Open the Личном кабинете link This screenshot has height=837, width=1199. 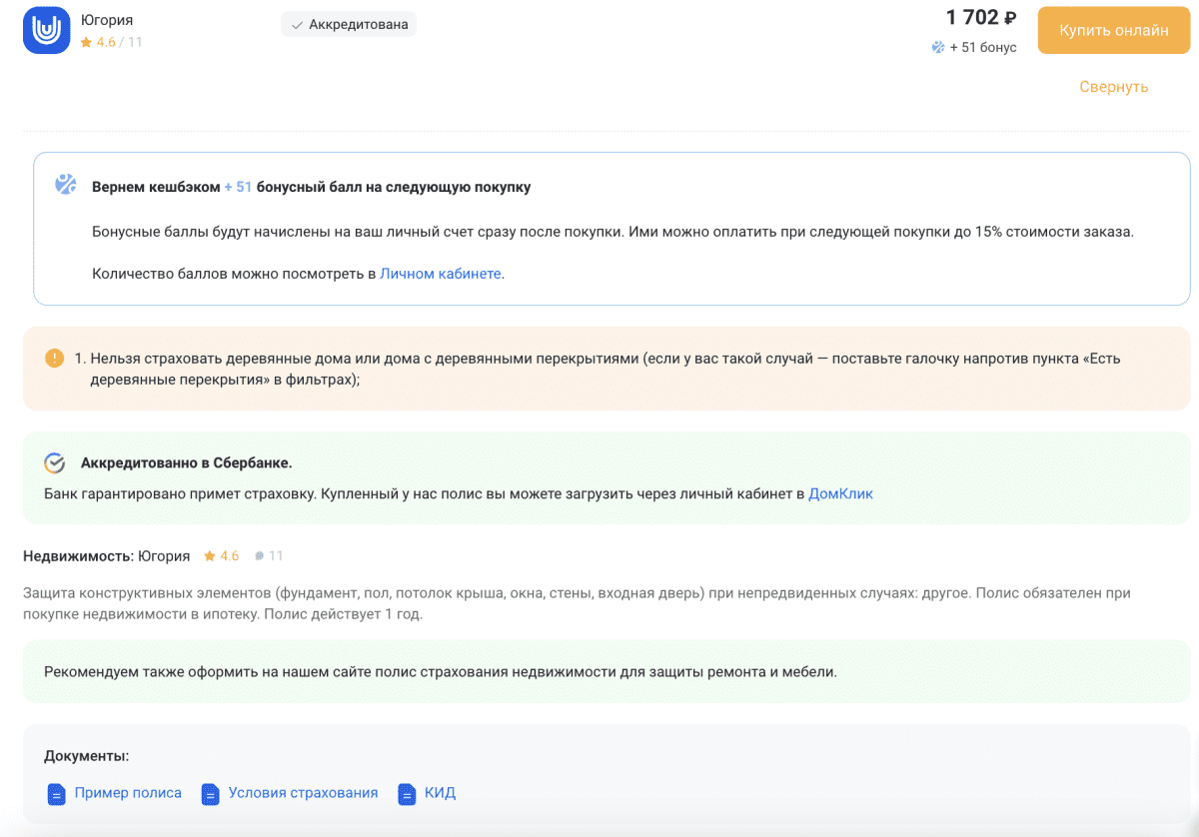pos(440,273)
